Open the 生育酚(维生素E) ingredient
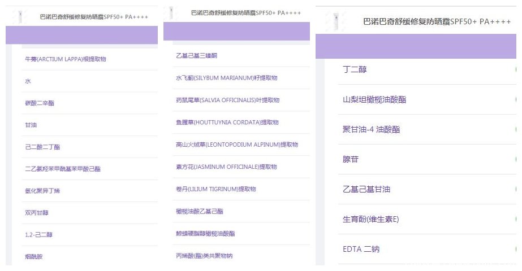522x271 pixels. (371, 219)
